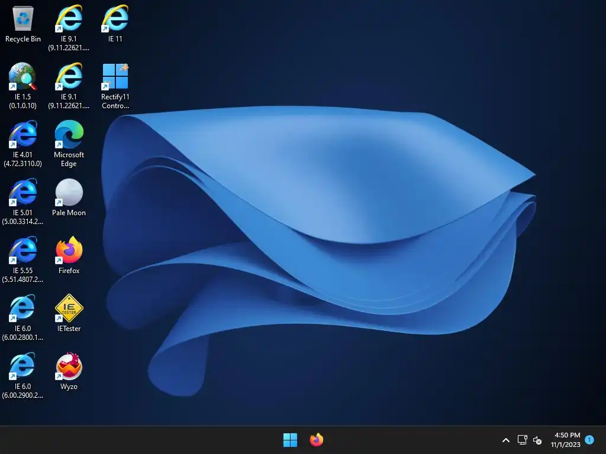This screenshot has height=454, width=606.
Task: Open the notification badge in taskbar corner
Action: click(x=589, y=439)
